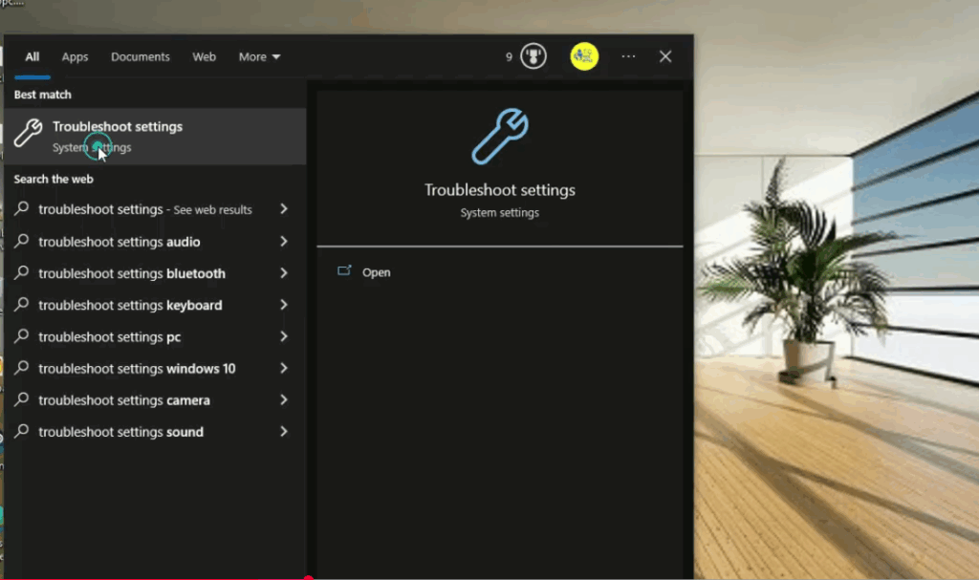Select 'troubleshoot settings windows 10' suggestion

[137, 369]
